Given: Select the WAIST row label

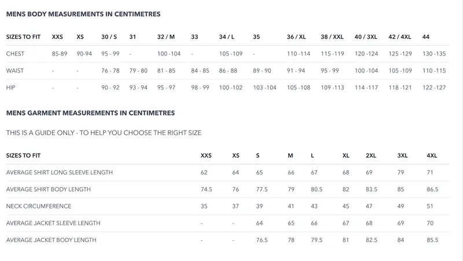Looking at the screenshot, I should coord(15,70).
